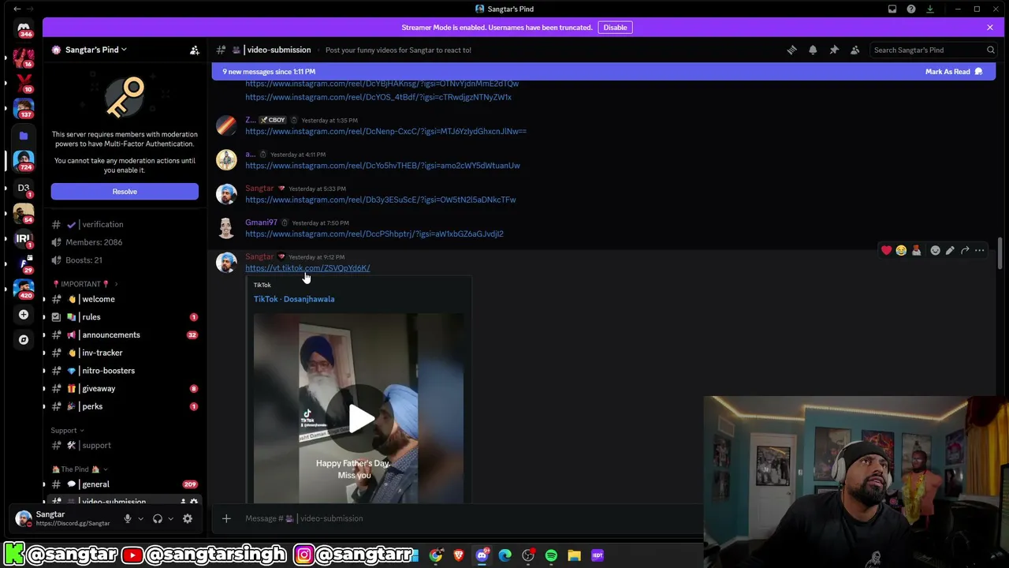This screenshot has width=1009, height=568.
Task: Collapse The Pind category
Action: (x=80, y=469)
